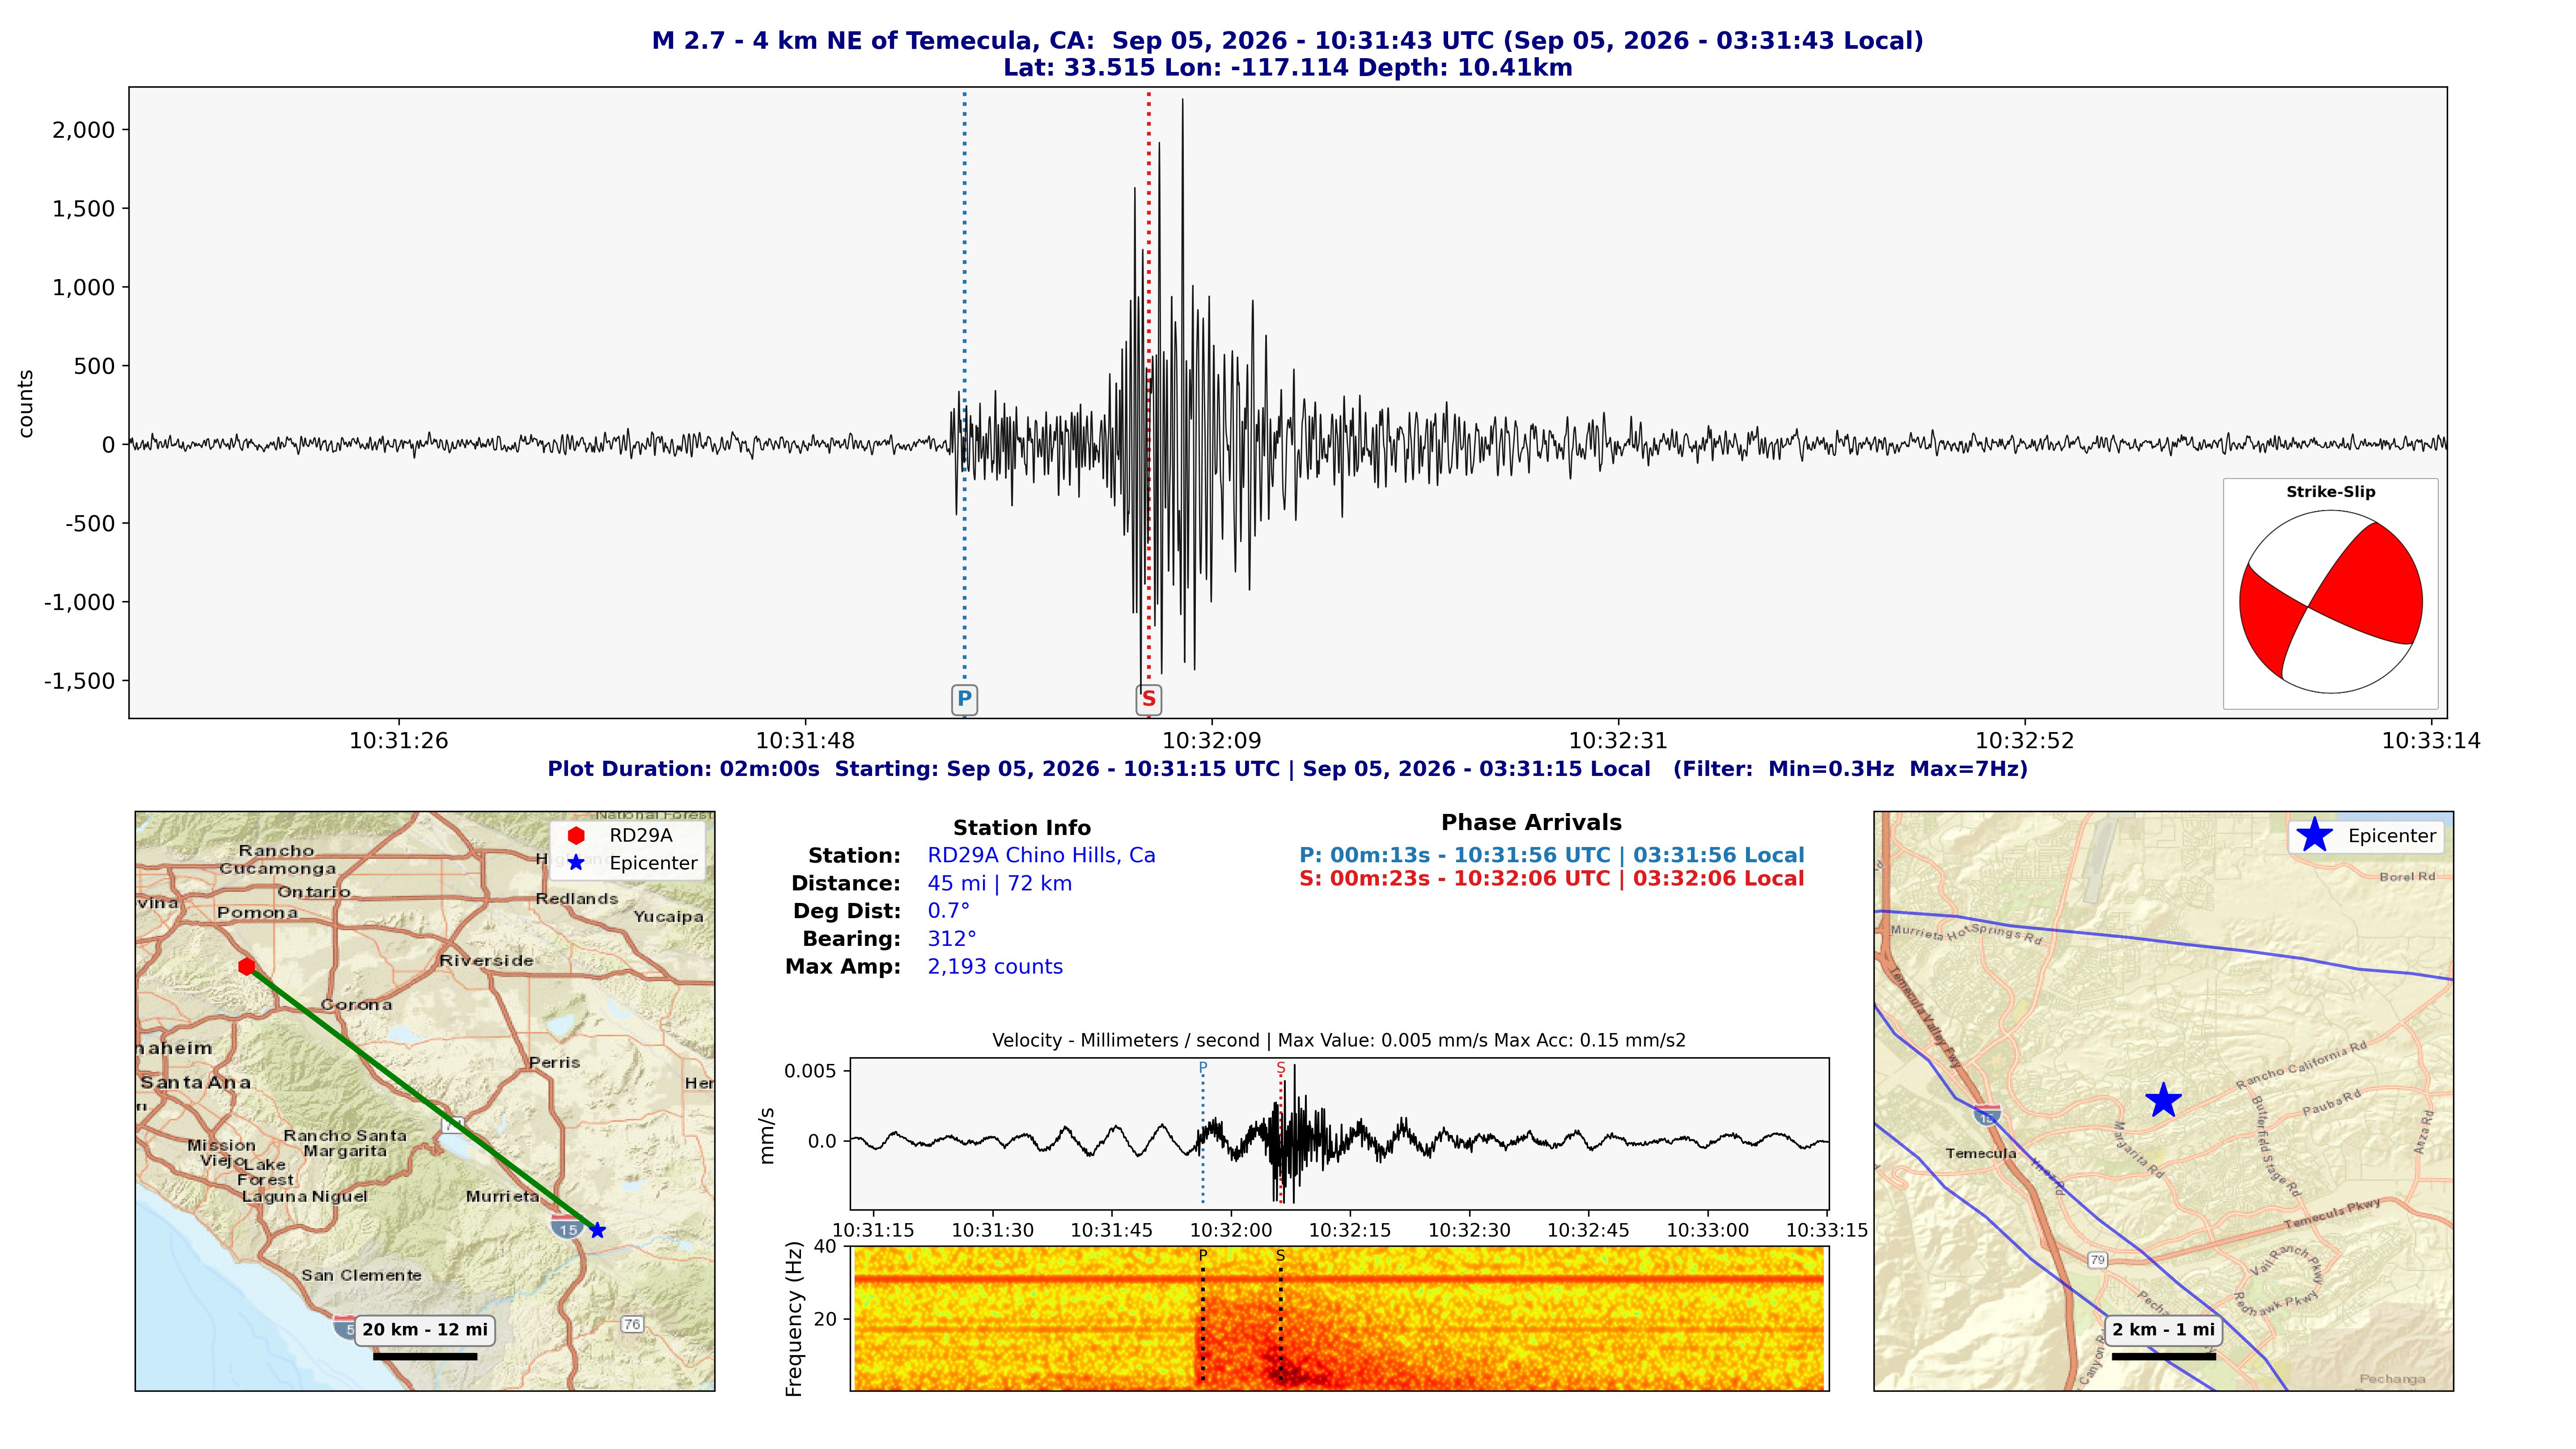Click the P marker on the velocity plot
2576x1449 pixels.
tap(1203, 1068)
